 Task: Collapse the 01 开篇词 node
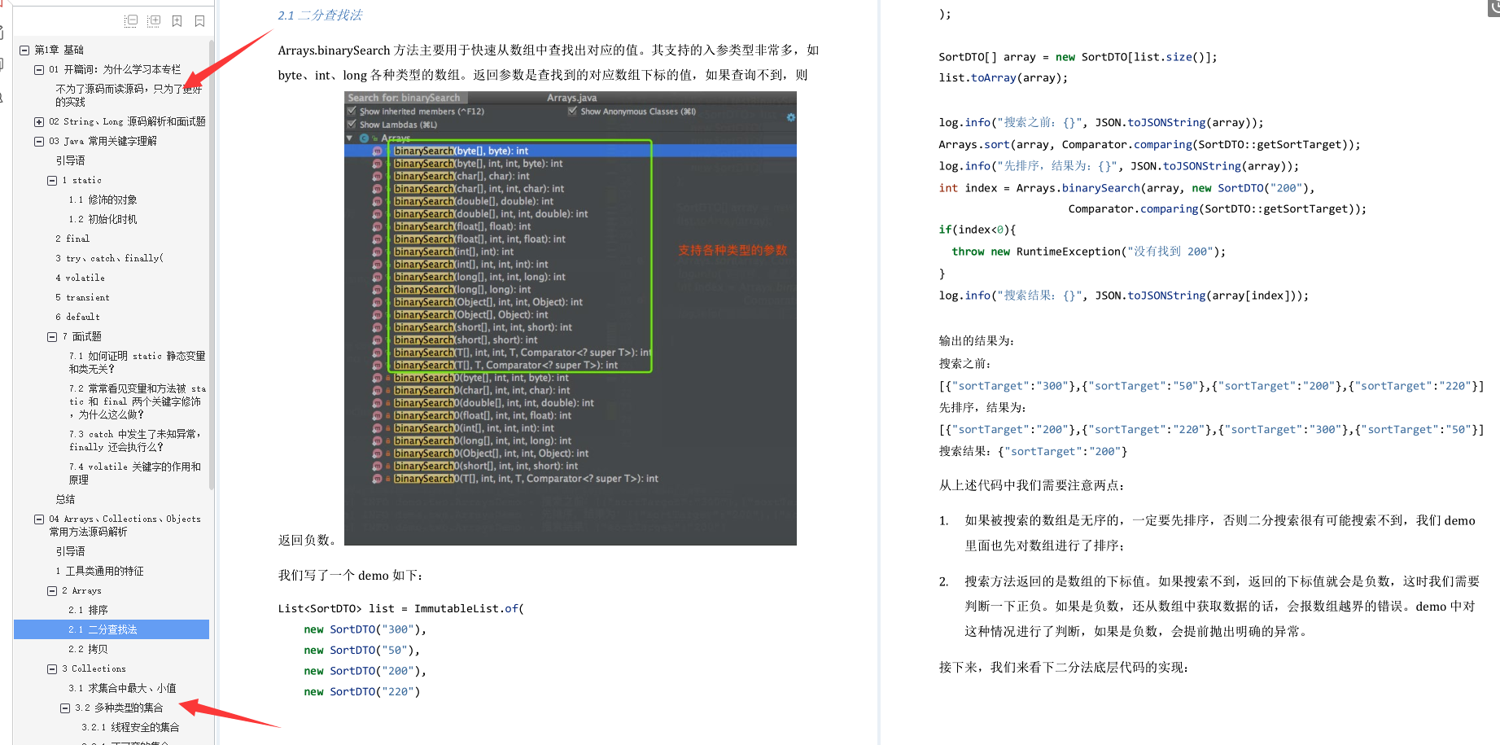[39, 70]
